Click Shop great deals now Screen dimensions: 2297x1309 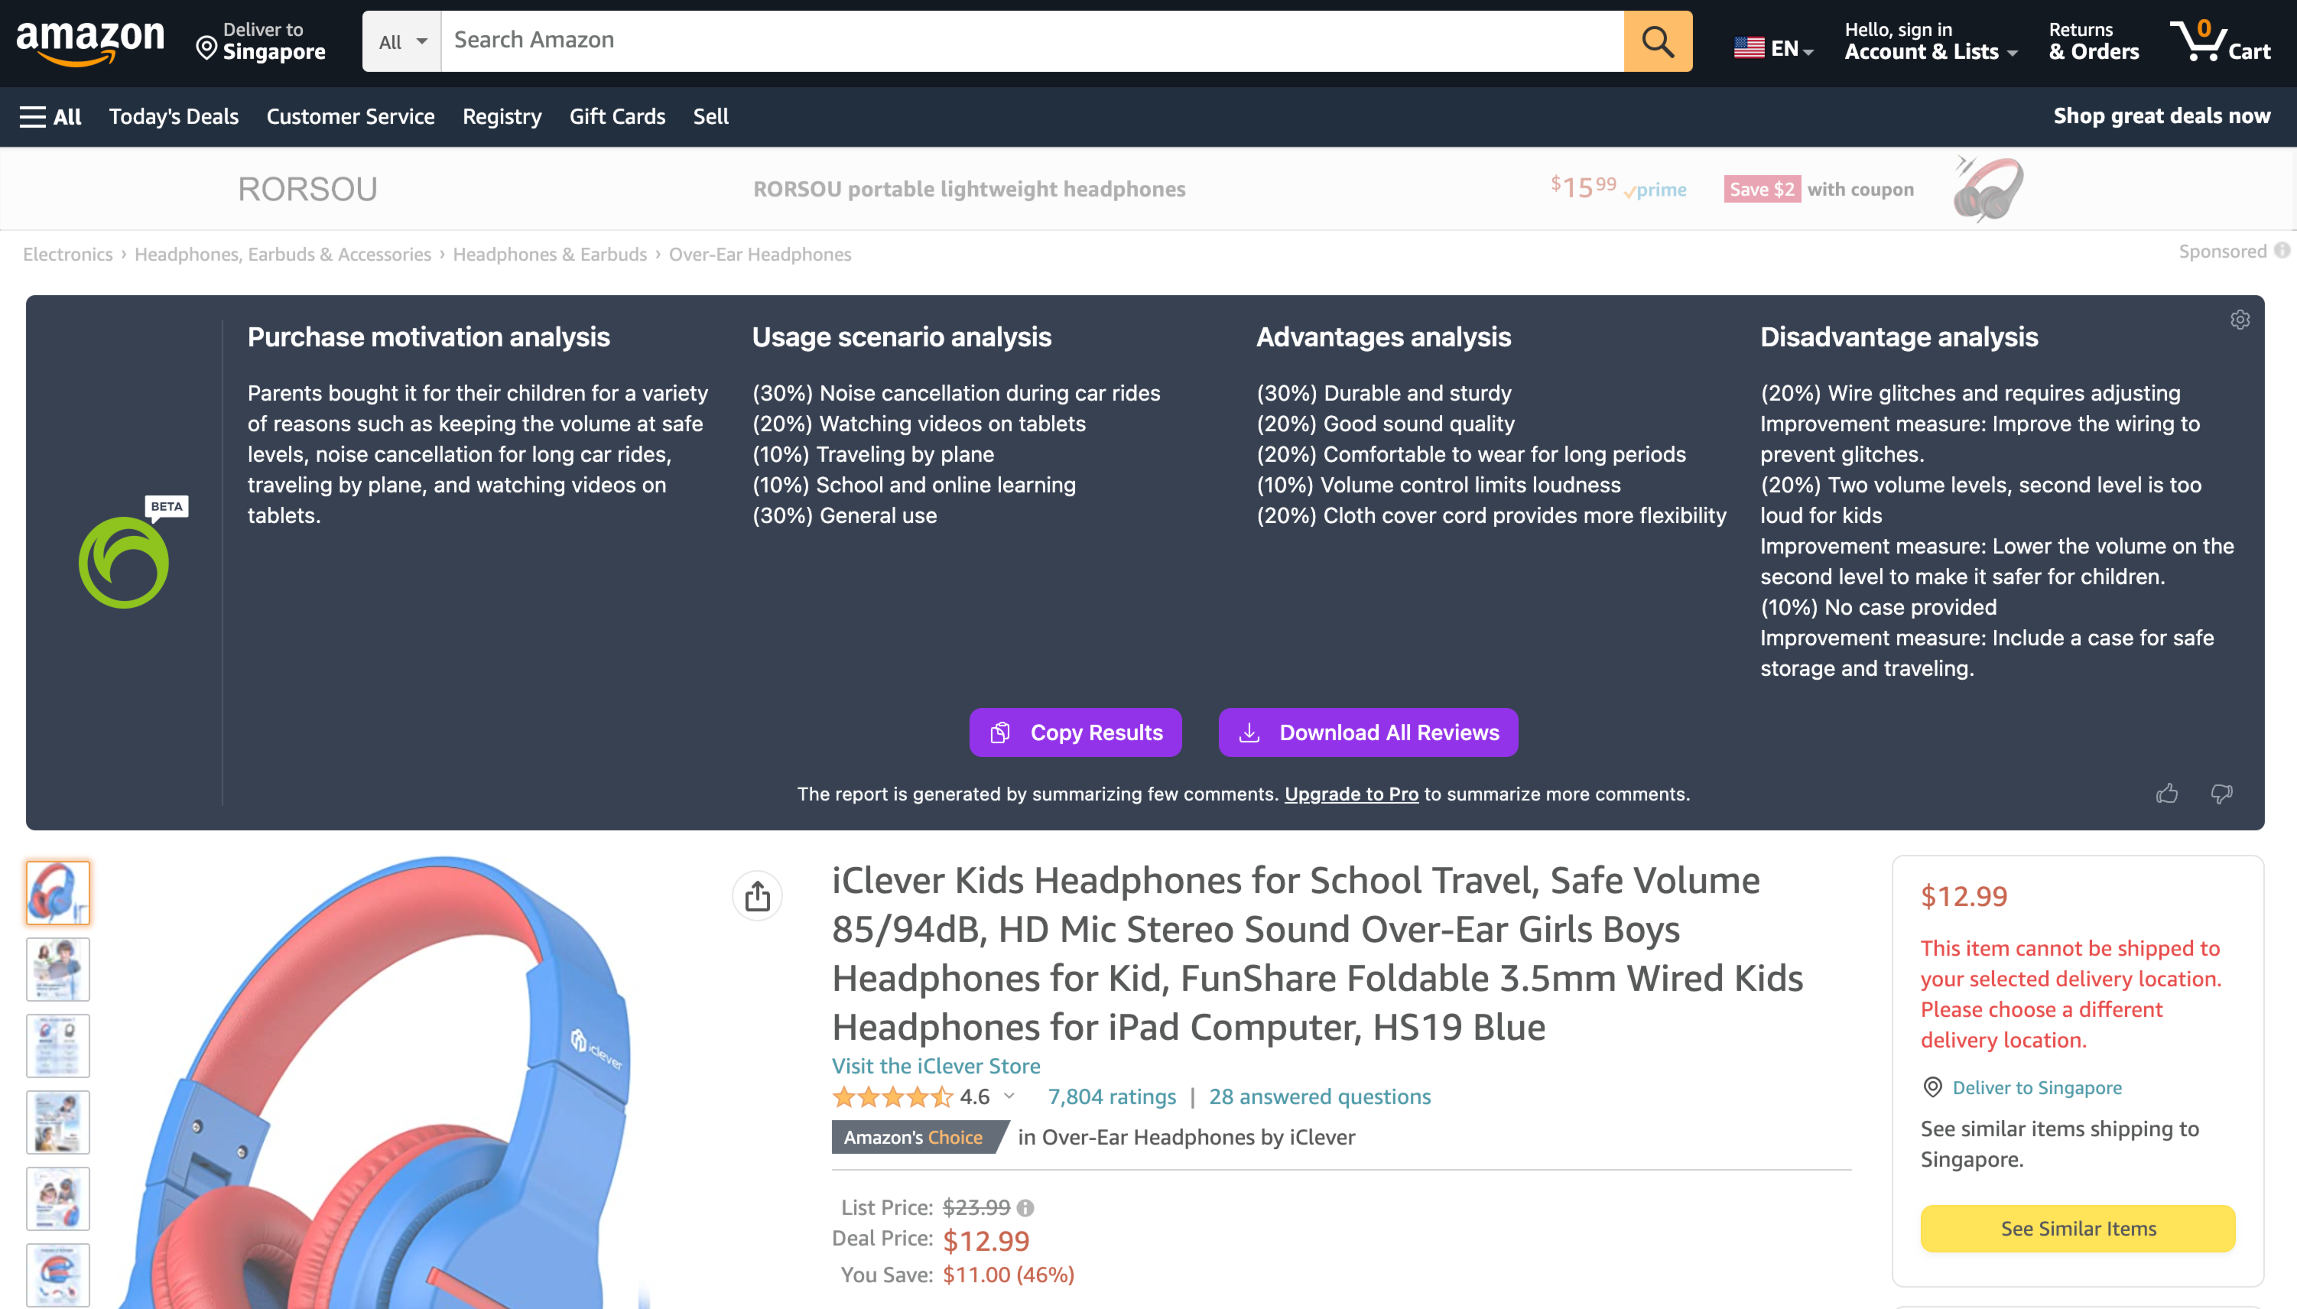pyautogui.click(x=2162, y=116)
